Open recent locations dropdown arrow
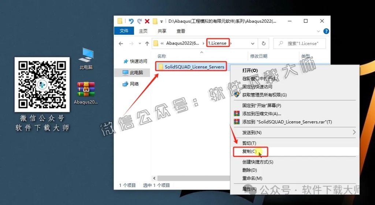Viewport: 375px width, 205px height. click(140, 43)
